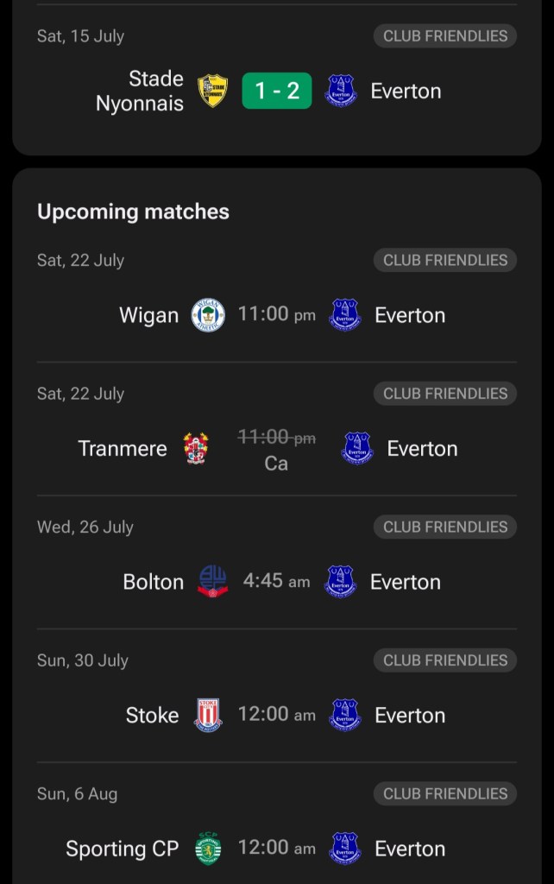Click the Stoke team name
The width and height of the screenshot is (554, 884).
(x=152, y=716)
